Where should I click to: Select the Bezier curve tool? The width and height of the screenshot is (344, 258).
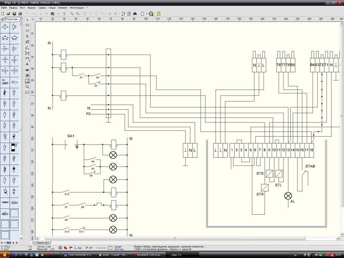tap(28, 53)
